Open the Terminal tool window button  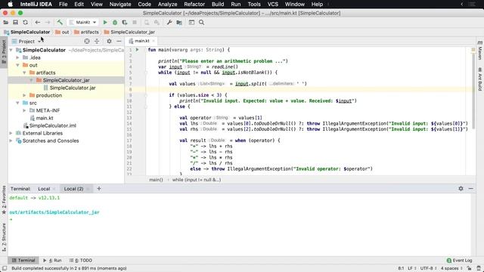[x=23, y=261]
